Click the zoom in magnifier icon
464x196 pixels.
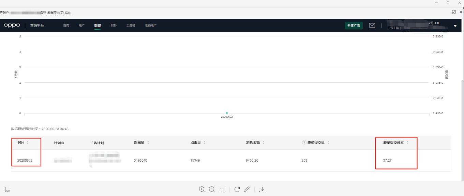tap(202, 190)
